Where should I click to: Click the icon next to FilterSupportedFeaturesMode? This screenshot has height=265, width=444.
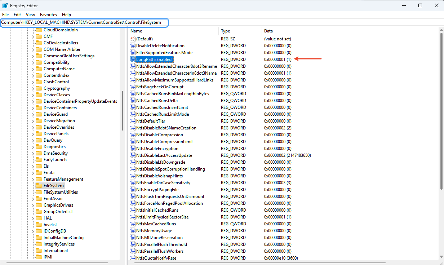click(x=132, y=52)
